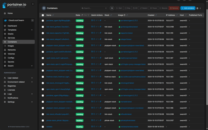Viewport: 208px width, 130px height.
Task: Collapse the sidebar with the double-chevron icon
Action: pos(33,4)
